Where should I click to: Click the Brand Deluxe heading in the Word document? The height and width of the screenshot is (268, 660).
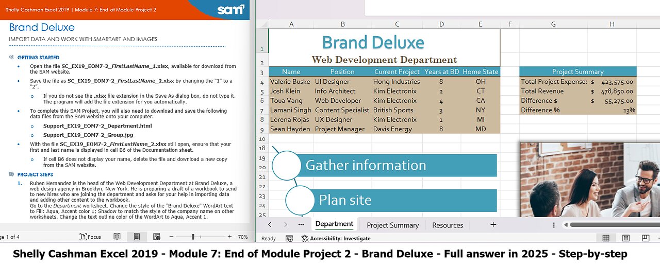42,28
